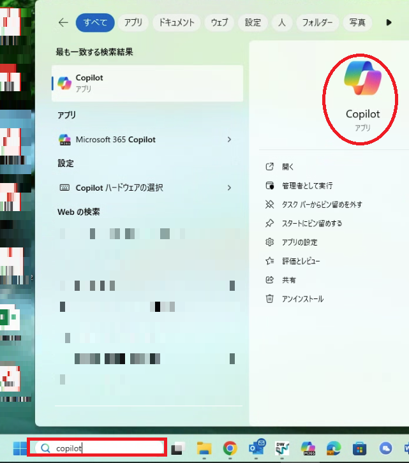Choose アンインストール option
The image size is (409, 463).
302,299
